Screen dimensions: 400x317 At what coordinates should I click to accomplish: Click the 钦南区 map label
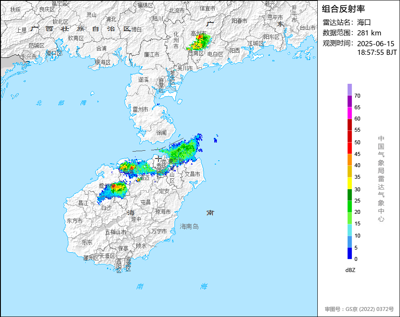76,38
